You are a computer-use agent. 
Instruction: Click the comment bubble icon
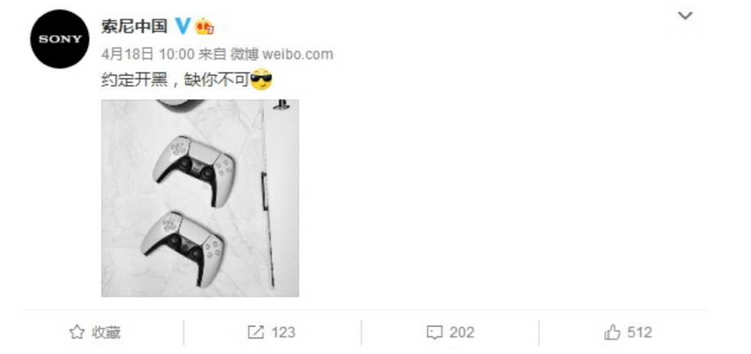(435, 332)
